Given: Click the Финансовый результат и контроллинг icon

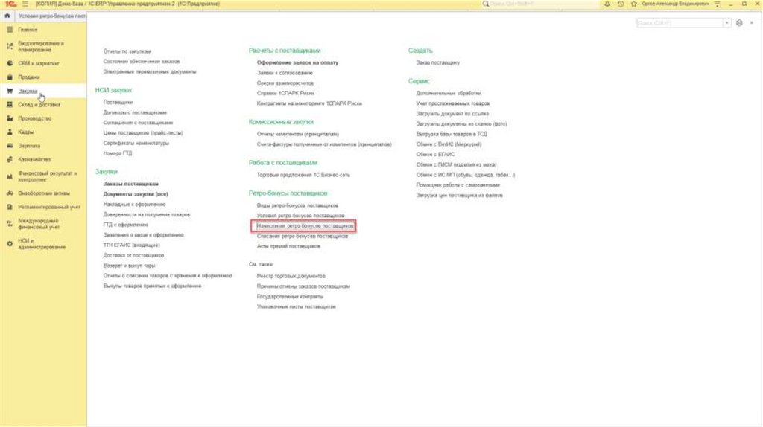Looking at the screenshot, I should click(x=10, y=176).
